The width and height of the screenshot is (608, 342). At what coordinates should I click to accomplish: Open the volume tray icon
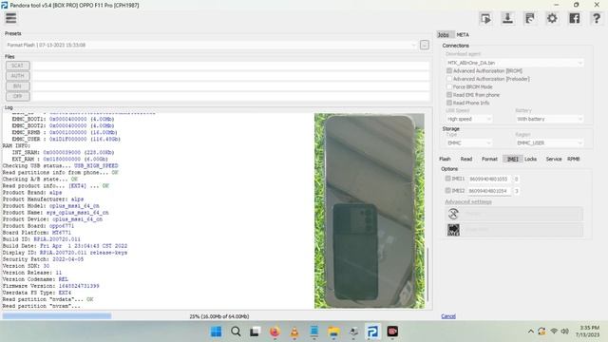tap(565, 332)
